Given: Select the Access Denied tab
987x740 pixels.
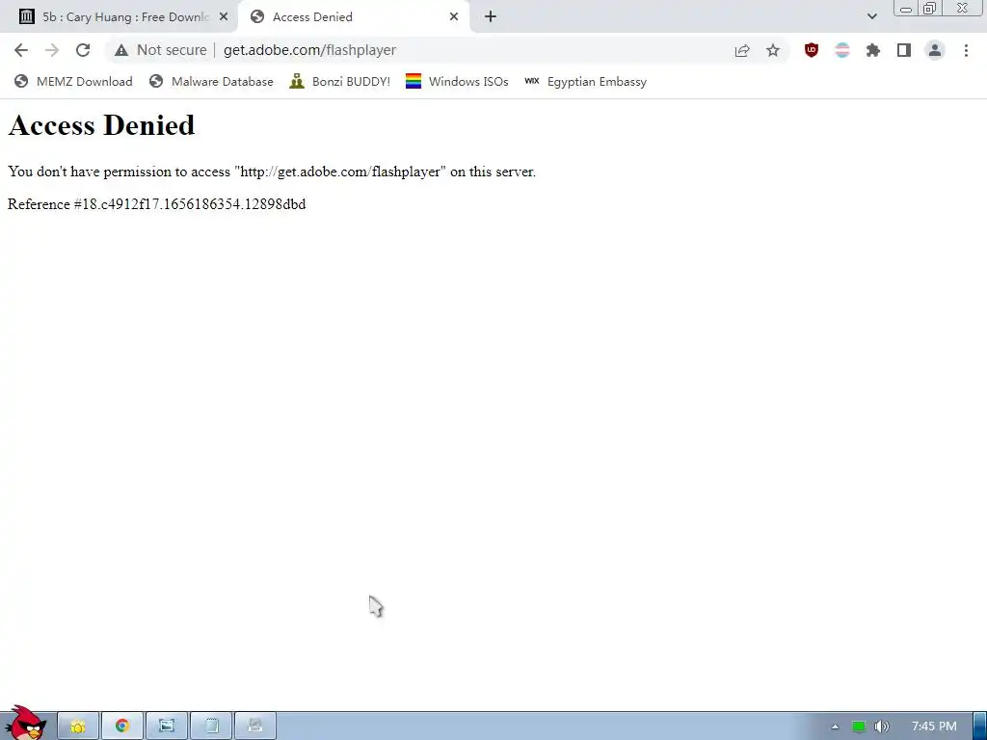Looking at the screenshot, I should click(x=353, y=17).
